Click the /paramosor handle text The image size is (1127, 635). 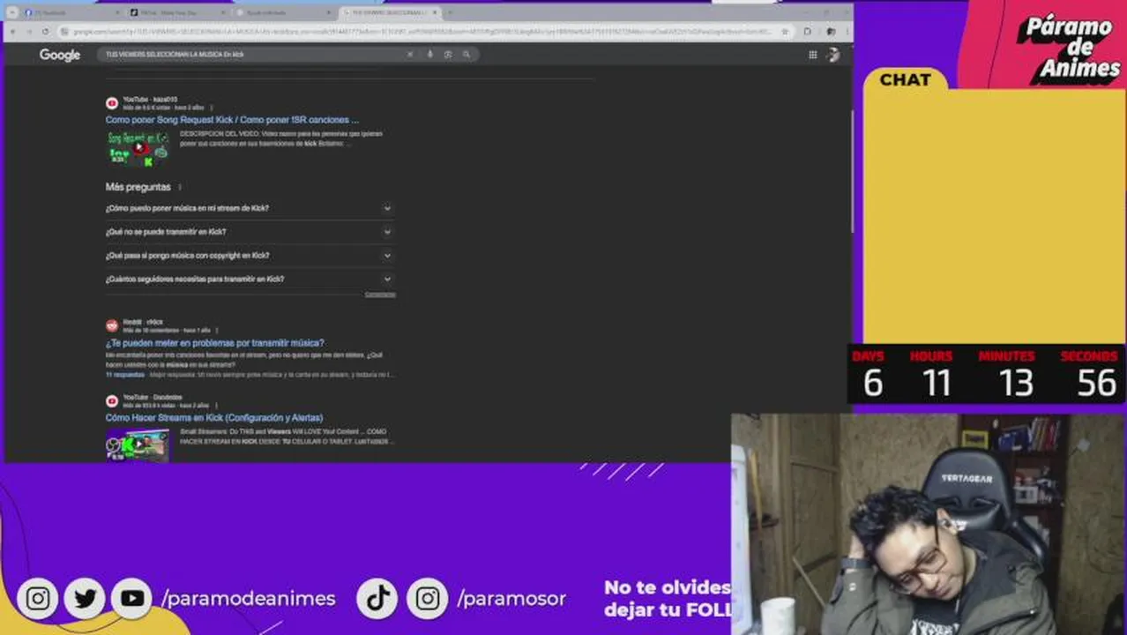pos(511,599)
